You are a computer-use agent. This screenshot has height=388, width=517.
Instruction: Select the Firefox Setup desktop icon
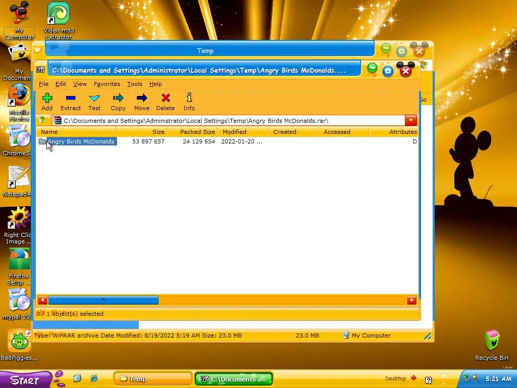tap(19, 267)
